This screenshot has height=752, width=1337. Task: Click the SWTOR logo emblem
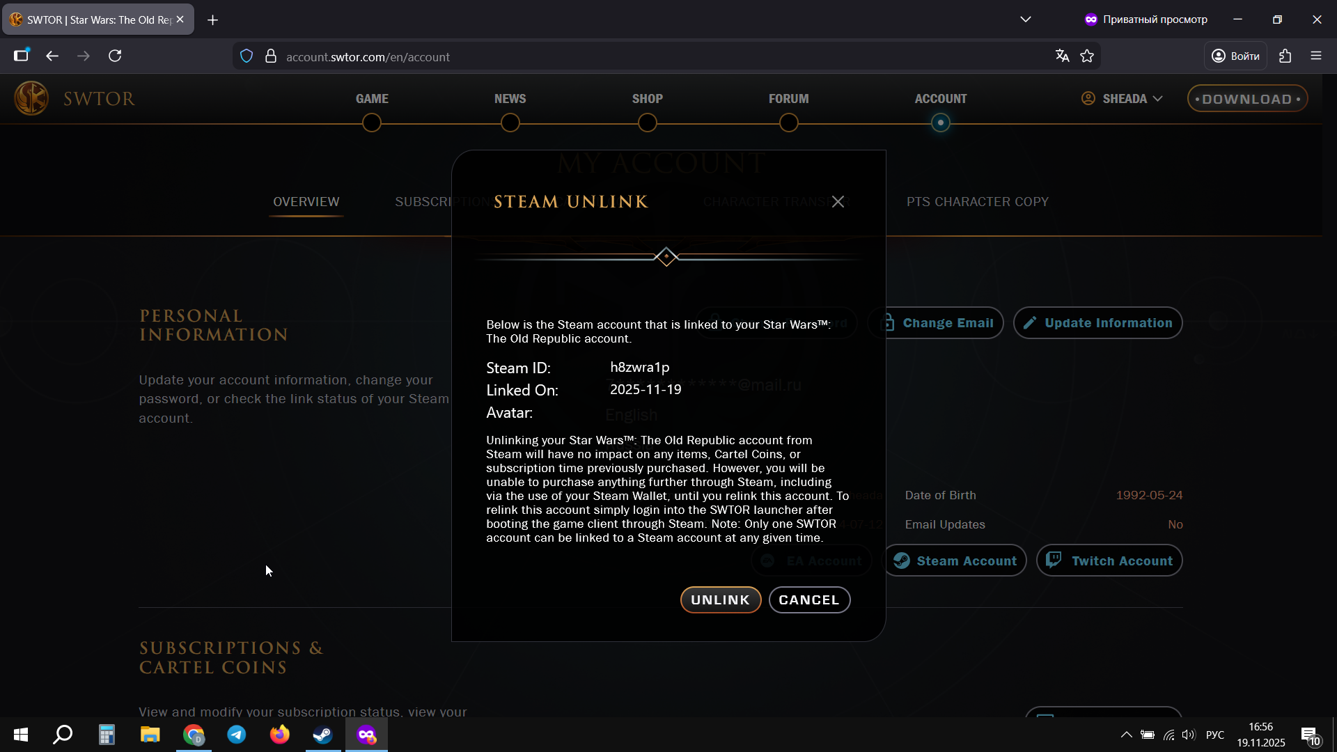(31, 98)
